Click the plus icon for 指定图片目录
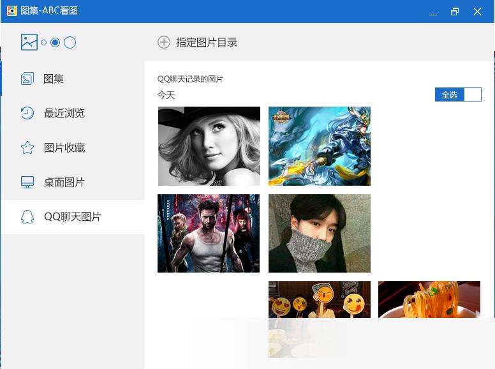Viewport: 495px width, 369px height. tap(164, 42)
